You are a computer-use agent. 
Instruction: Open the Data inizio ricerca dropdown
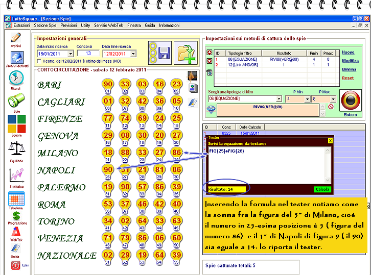[x=71, y=54]
